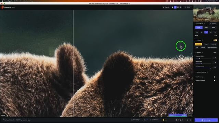
Task: Click the blur setting icon in bottom bar
Action: pos(180,120)
